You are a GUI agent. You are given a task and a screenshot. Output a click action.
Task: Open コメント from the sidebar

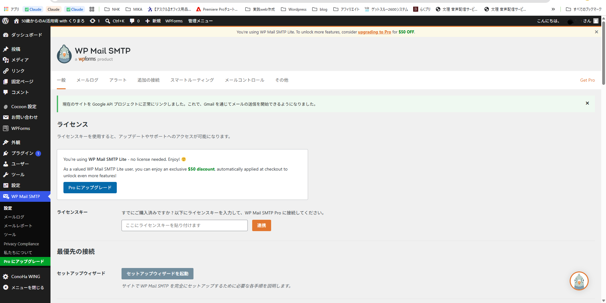(25, 92)
